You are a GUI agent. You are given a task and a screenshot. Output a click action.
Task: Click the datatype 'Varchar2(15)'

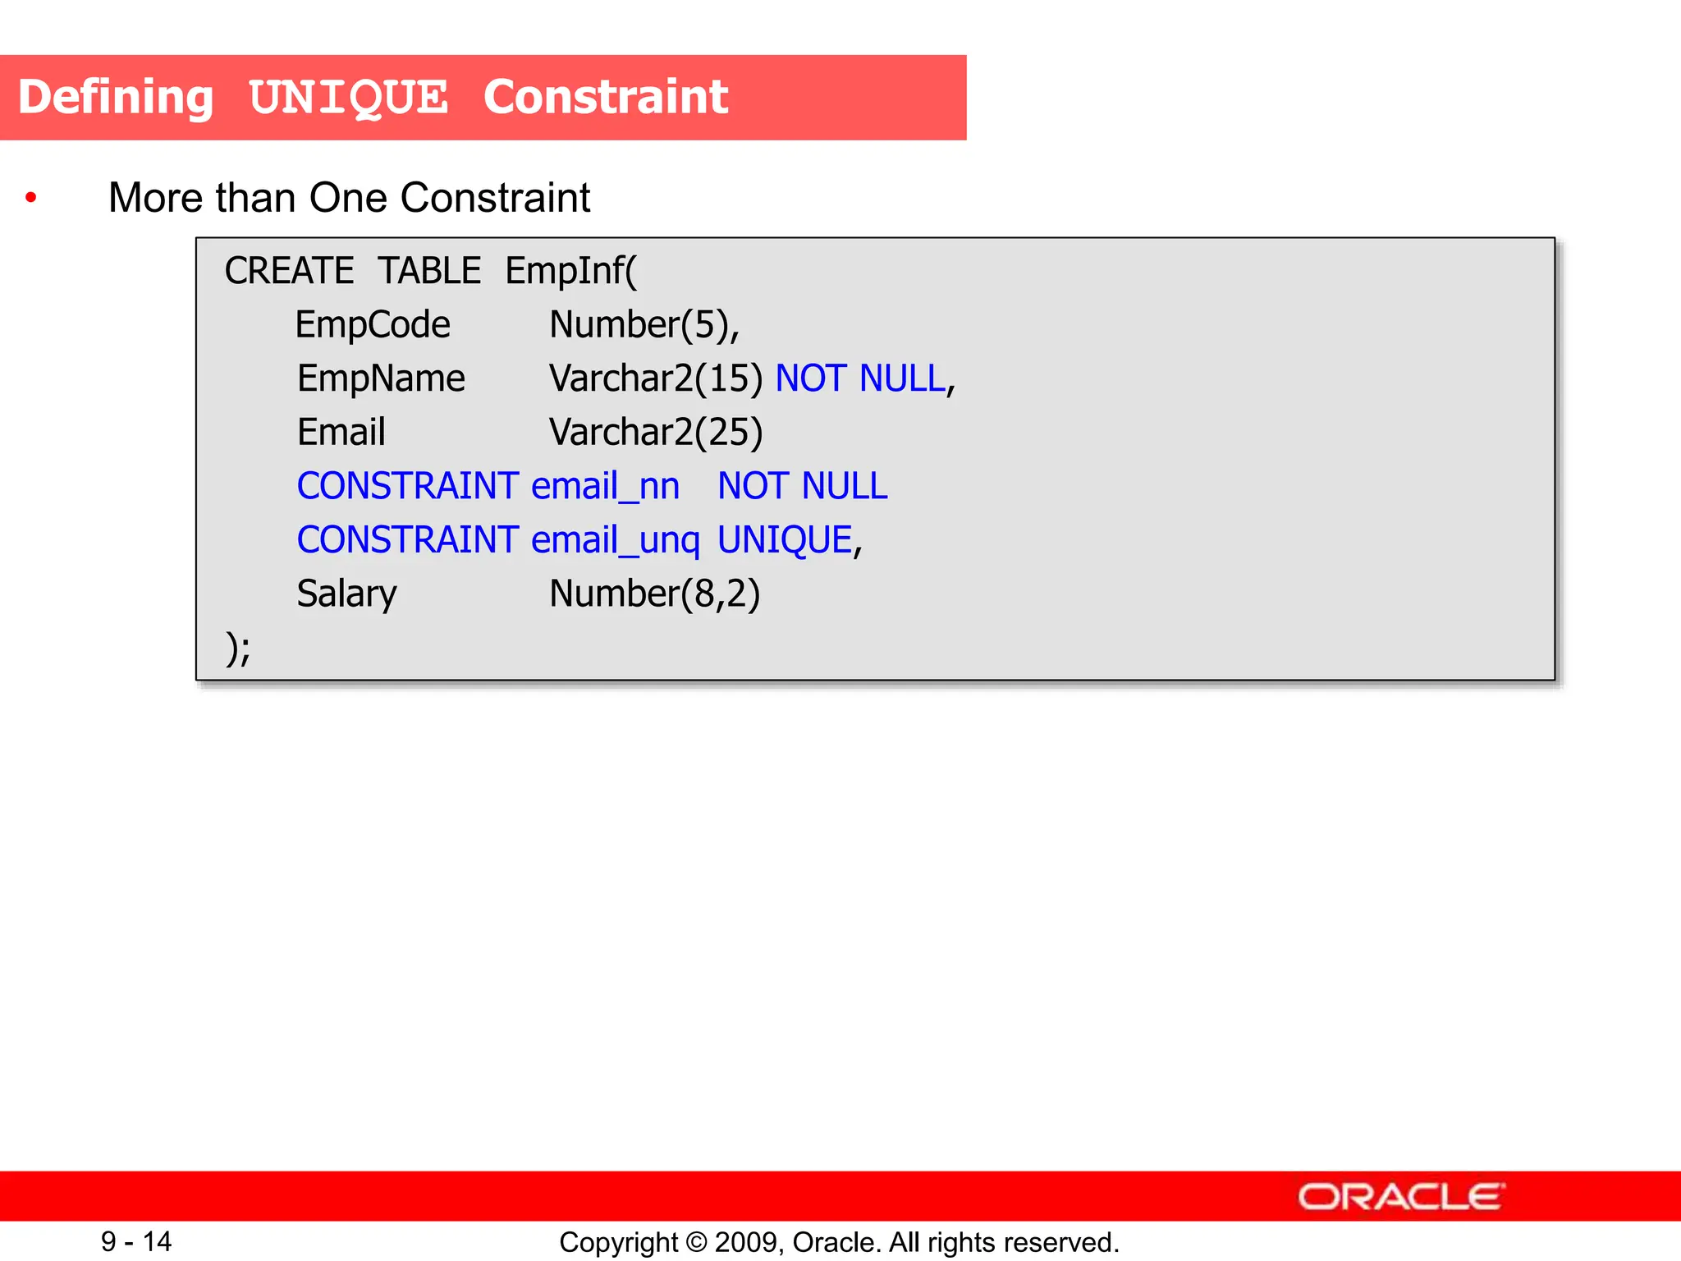coord(656,378)
